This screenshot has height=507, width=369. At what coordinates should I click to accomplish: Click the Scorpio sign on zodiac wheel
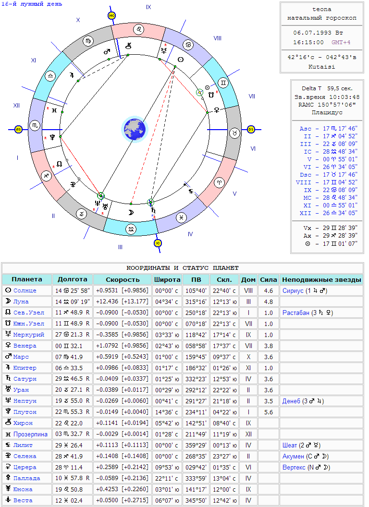click(x=34, y=125)
